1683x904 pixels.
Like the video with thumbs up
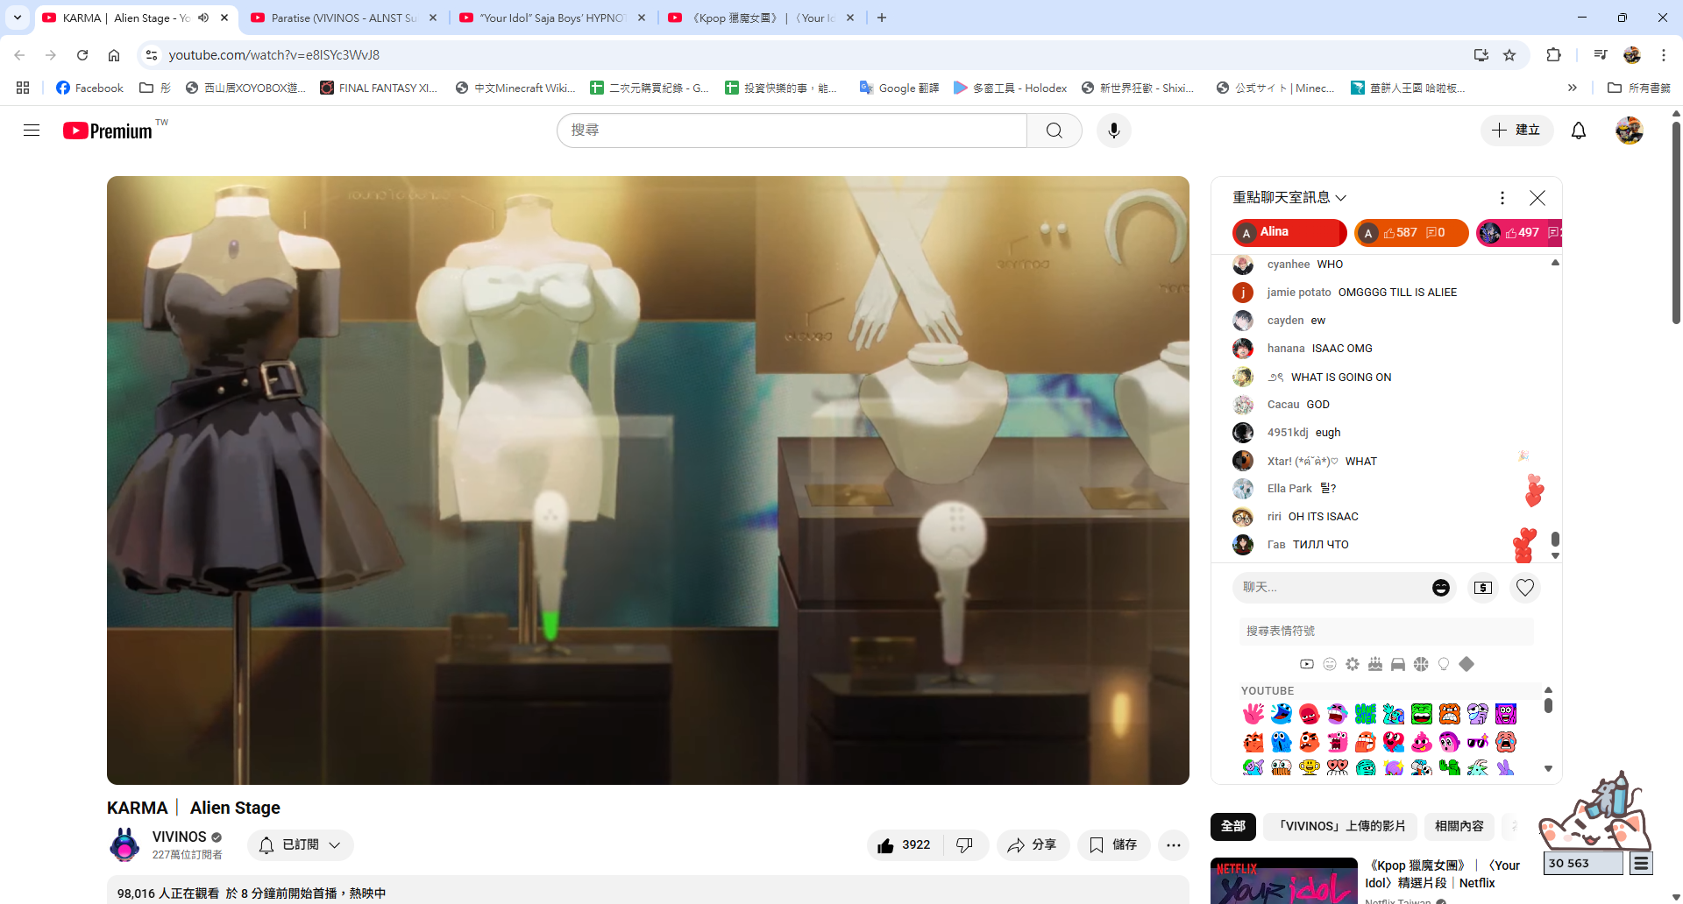[x=904, y=845]
